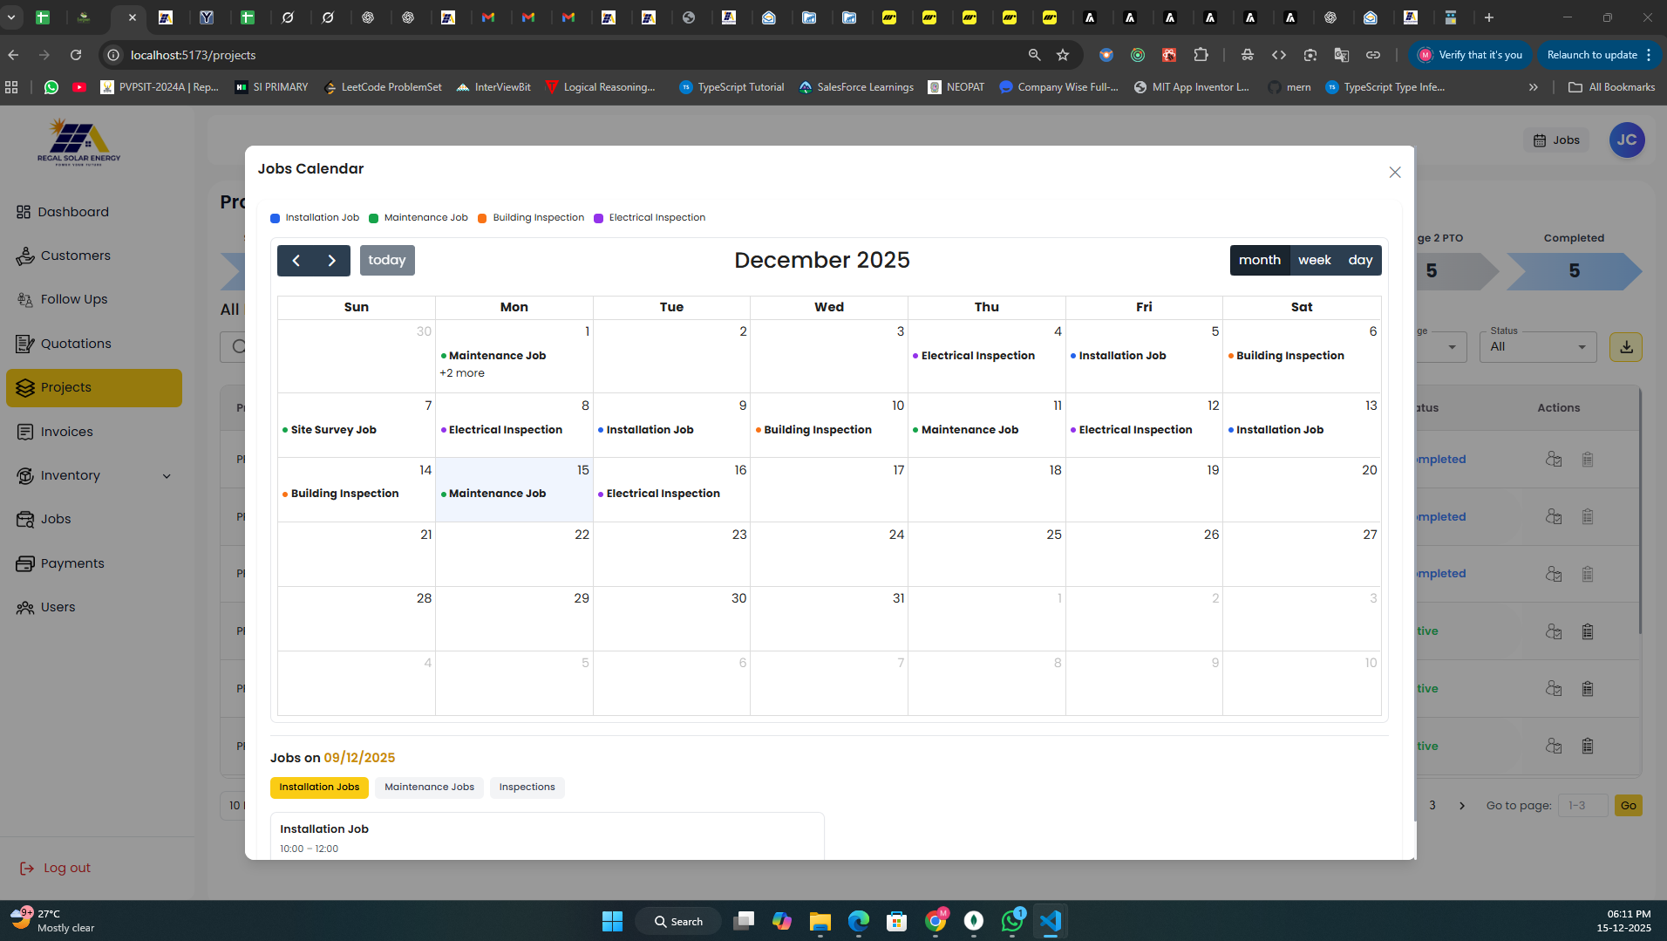Viewport: 1667px width, 941px height.
Task: Close the Jobs Calendar dialog
Action: [1394, 173]
